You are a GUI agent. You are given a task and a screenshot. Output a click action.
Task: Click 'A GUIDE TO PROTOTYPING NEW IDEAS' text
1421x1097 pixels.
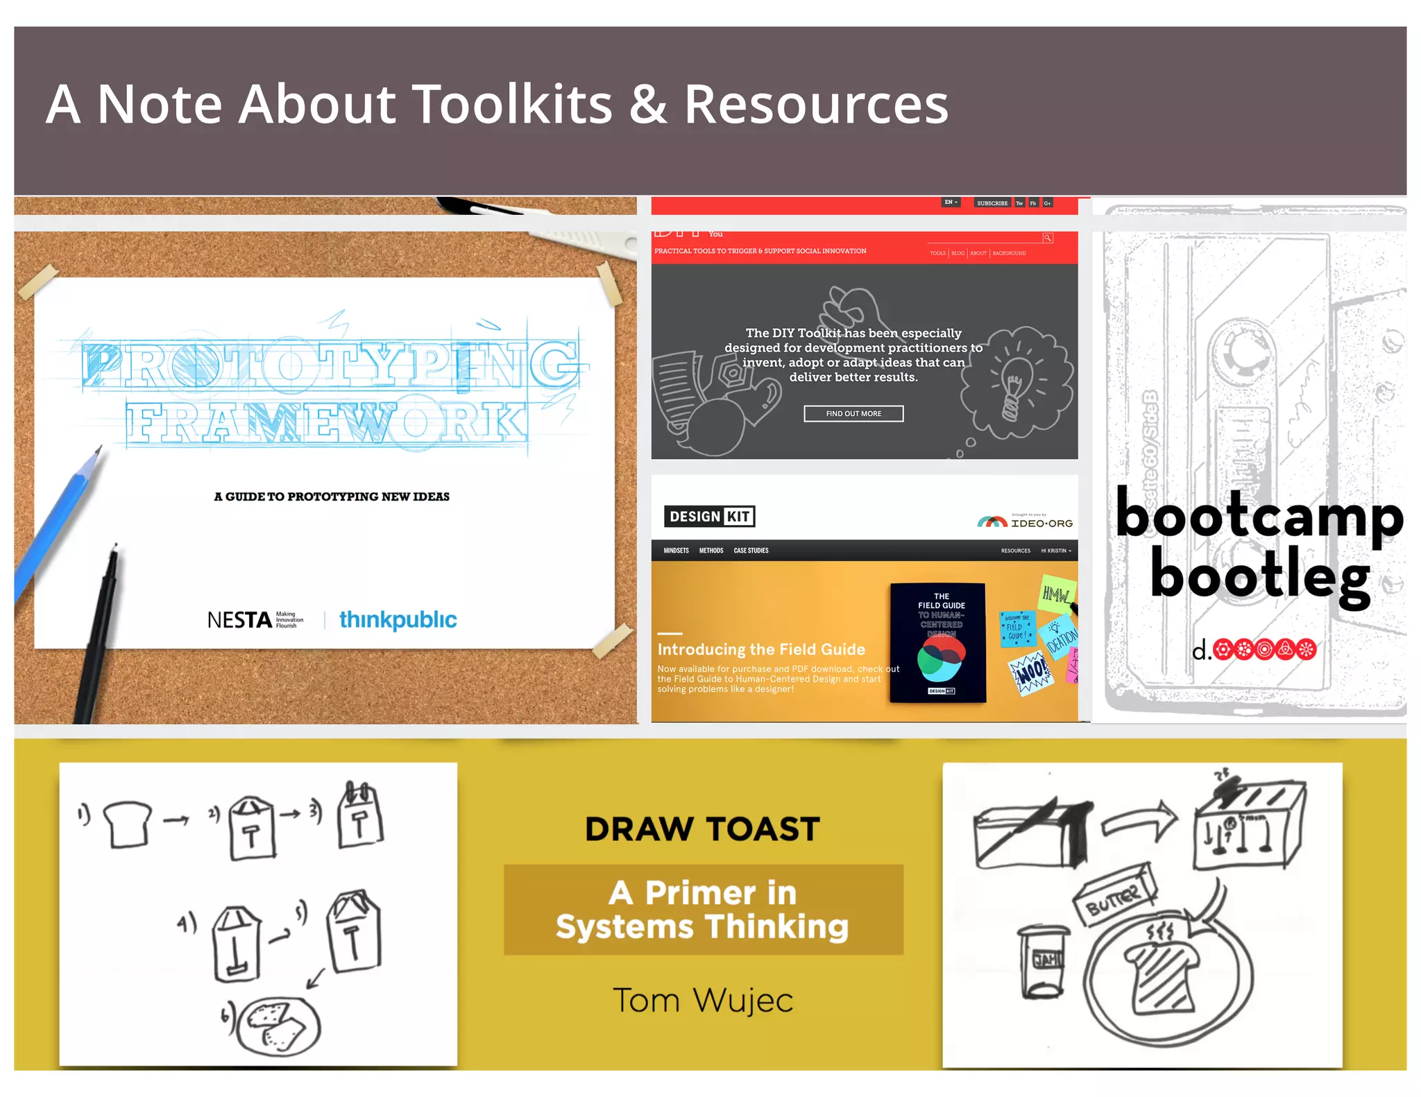[x=332, y=496]
